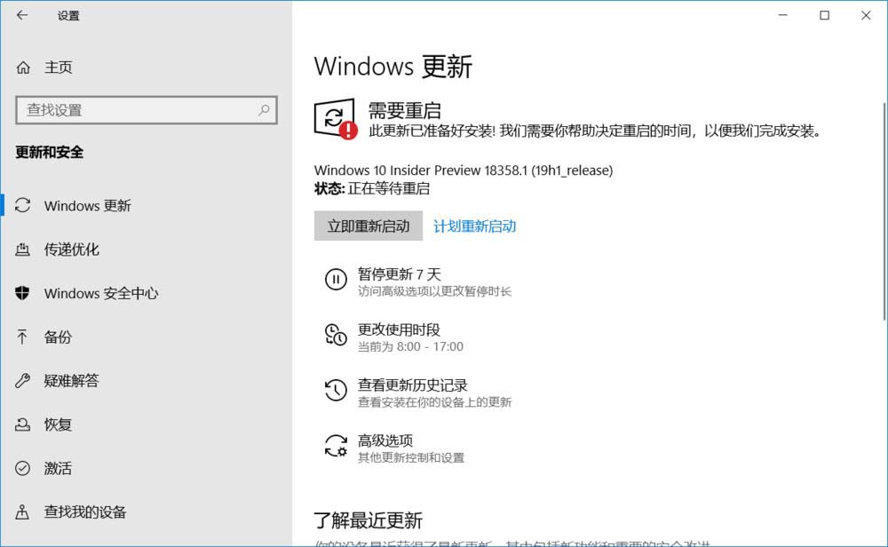The width and height of the screenshot is (888, 547).
Task: Open 高级选项 settings
Action: 385,440
